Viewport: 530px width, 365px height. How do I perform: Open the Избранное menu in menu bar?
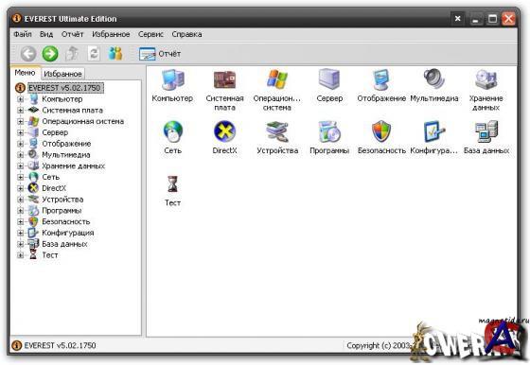coord(111,34)
